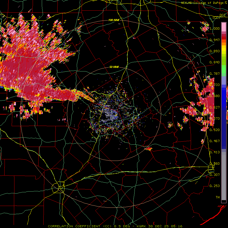Screen dimensions: 228x228
Task: Pick the gray lower band of color scale
Action: 224,176
